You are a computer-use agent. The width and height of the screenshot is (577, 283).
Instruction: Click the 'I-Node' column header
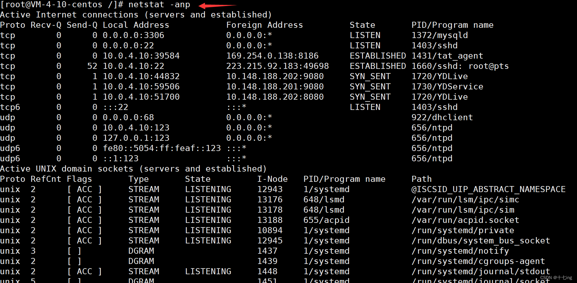pos(272,179)
